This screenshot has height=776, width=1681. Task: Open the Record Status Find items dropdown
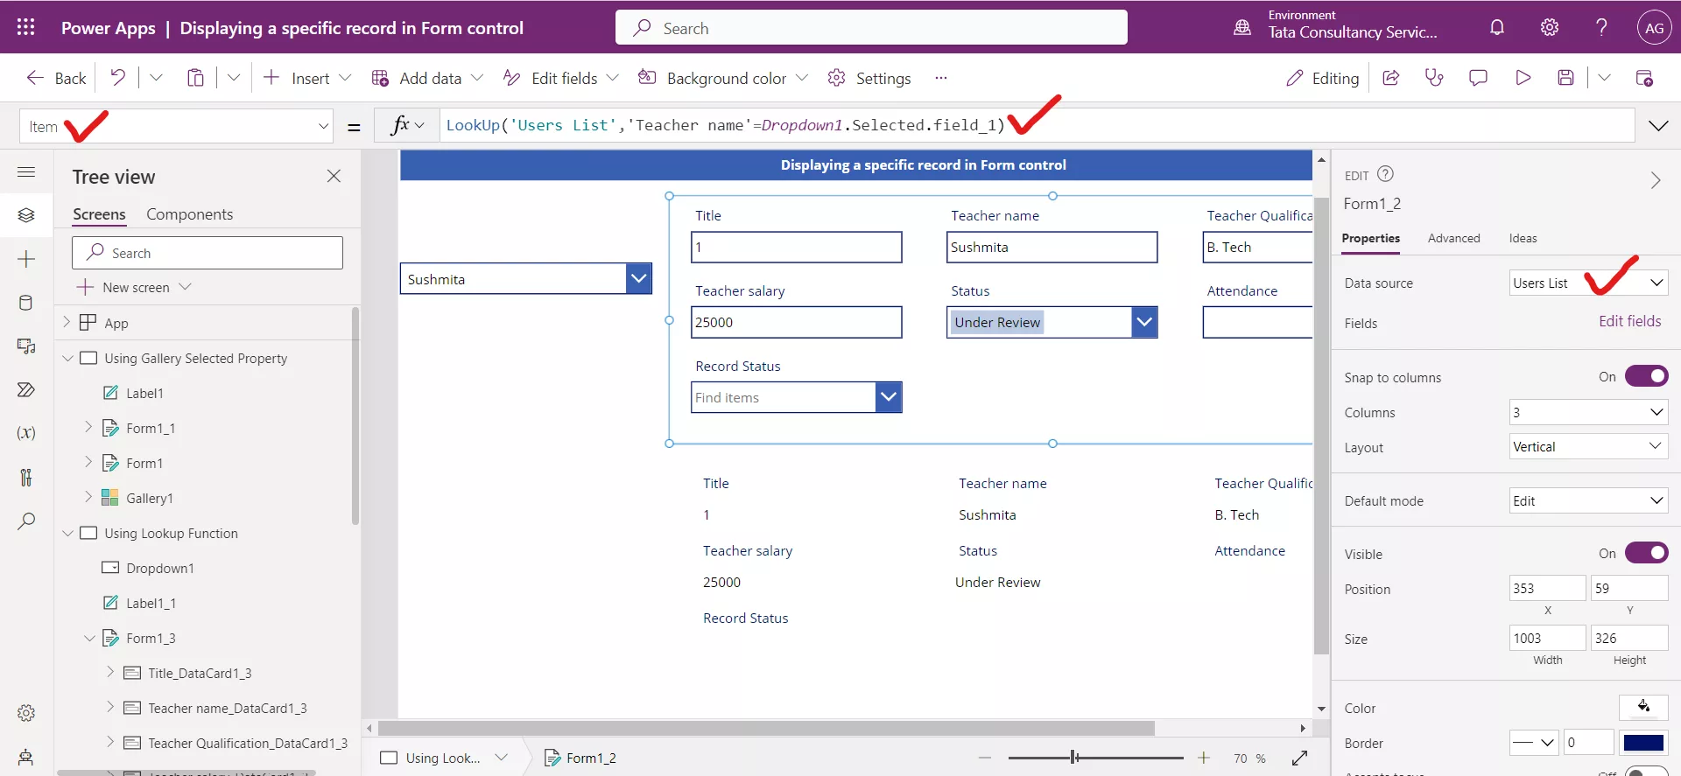796,397
